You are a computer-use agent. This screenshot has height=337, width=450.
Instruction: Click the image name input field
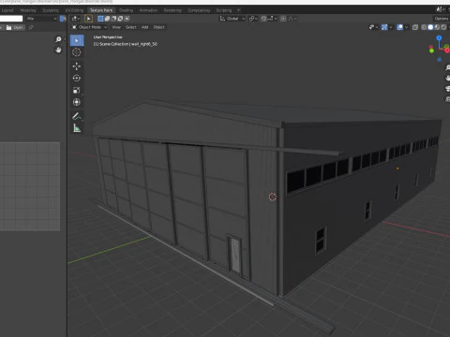coord(11,19)
